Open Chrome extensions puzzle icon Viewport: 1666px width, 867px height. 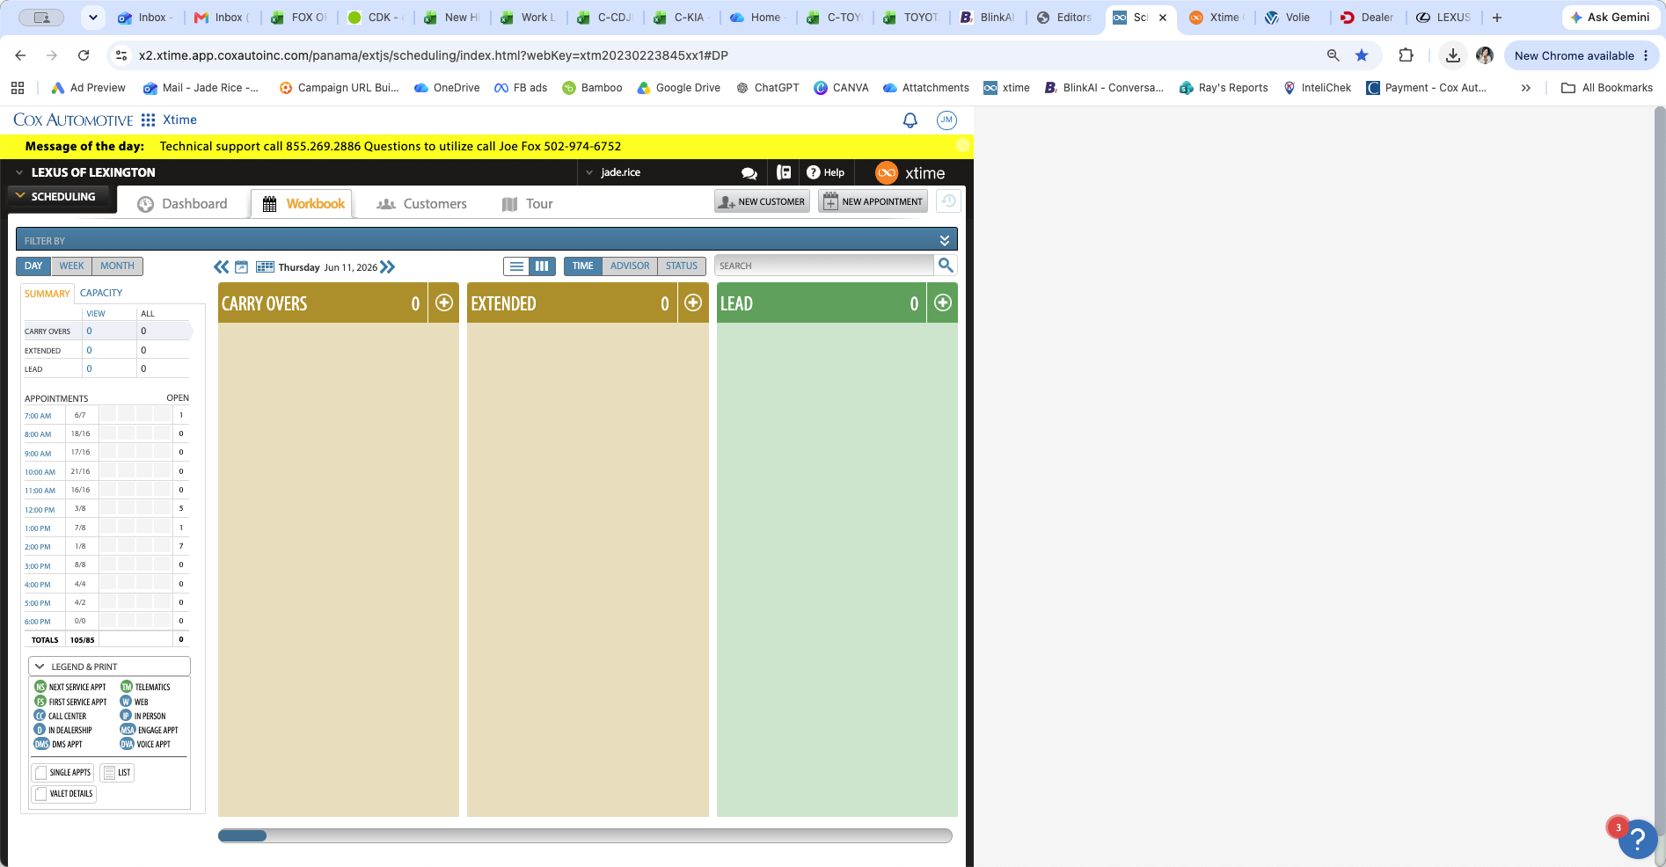coord(1406,55)
